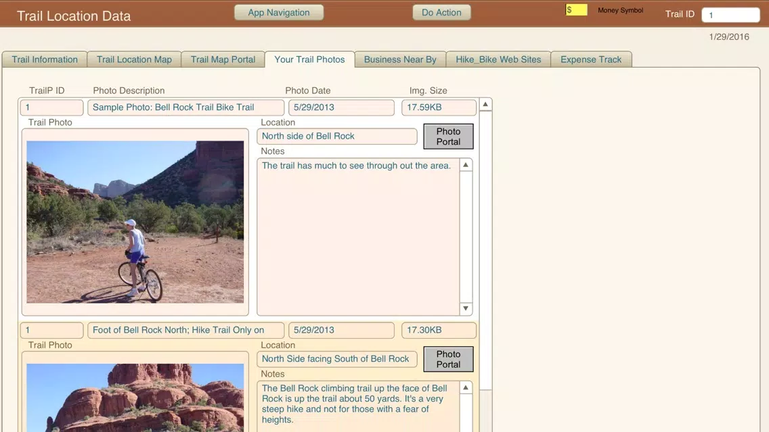Click the photo list scroll-up arrow
The width and height of the screenshot is (769, 432).
[x=485, y=104]
